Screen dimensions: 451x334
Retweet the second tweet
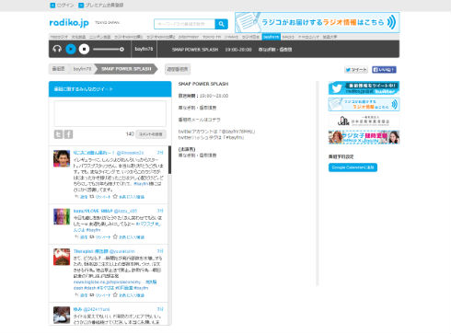tap(100, 237)
